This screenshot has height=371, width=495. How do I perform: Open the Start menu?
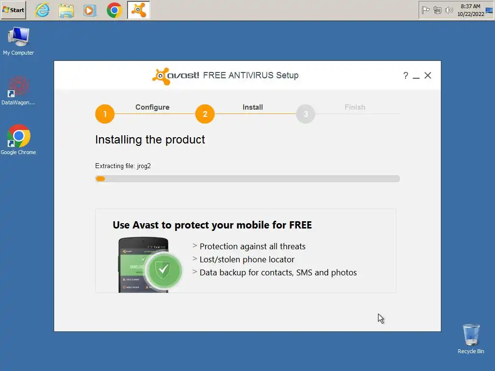[13, 10]
